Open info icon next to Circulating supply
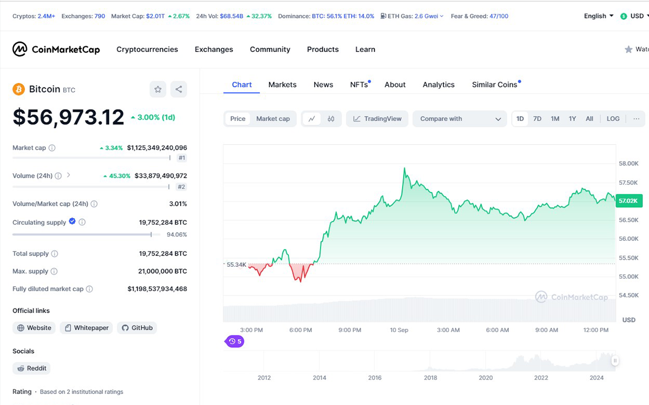649x405 pixels. 82,222
